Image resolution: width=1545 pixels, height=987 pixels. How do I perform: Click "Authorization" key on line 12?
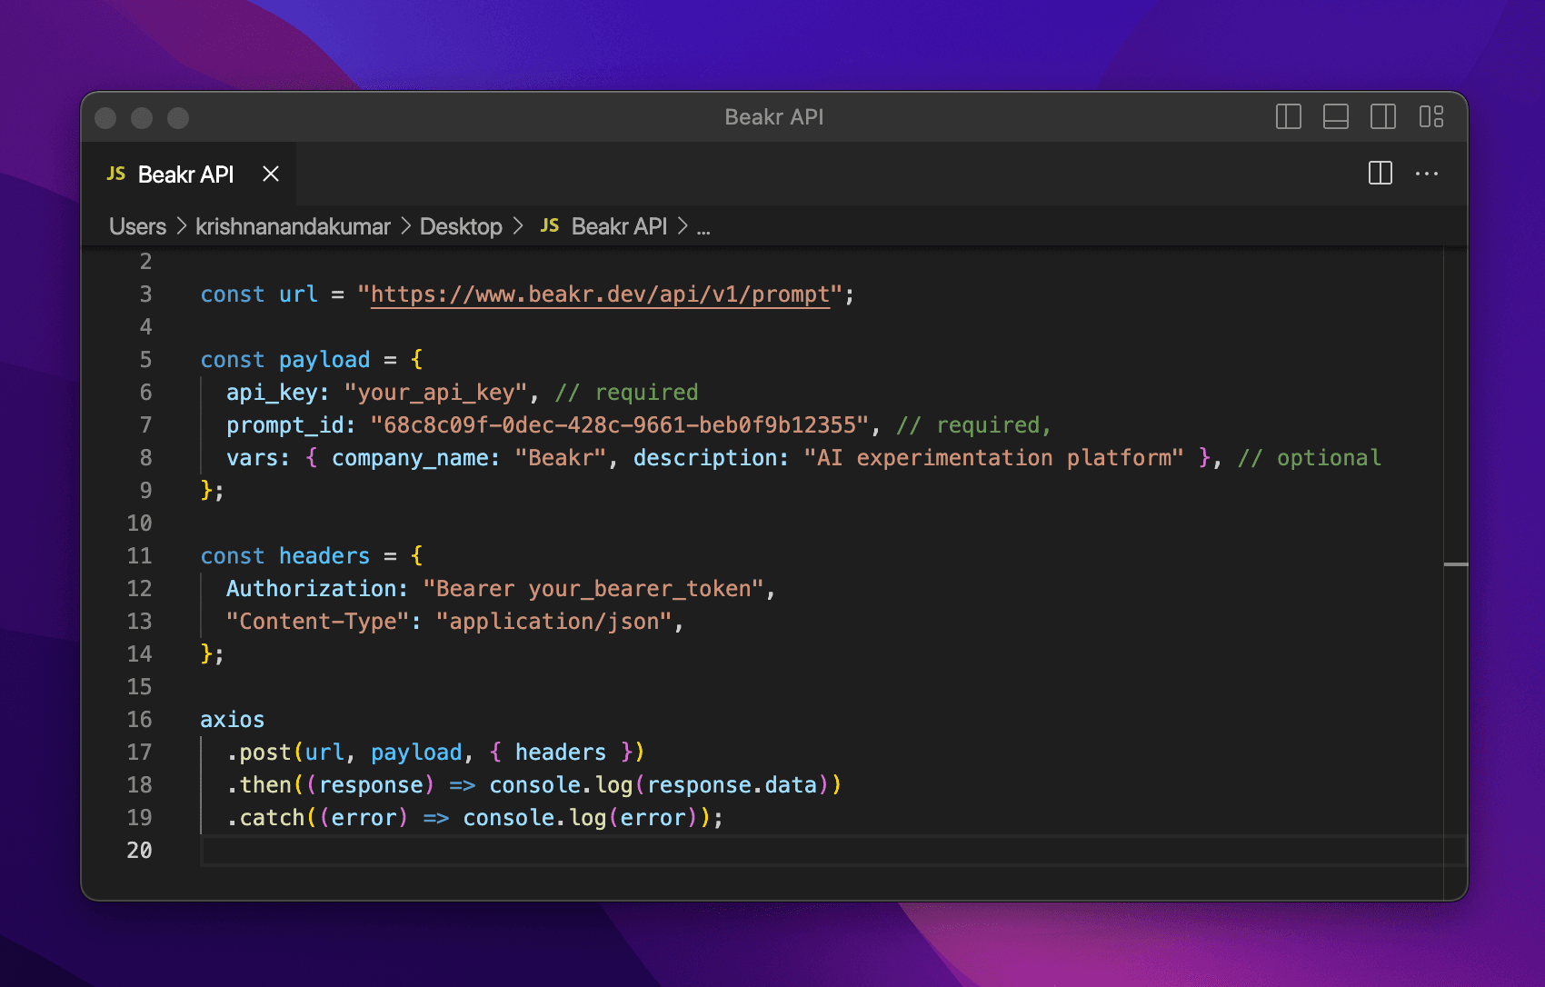[311, 589]
